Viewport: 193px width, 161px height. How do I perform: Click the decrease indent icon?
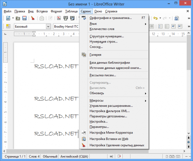tap(173, 26)
